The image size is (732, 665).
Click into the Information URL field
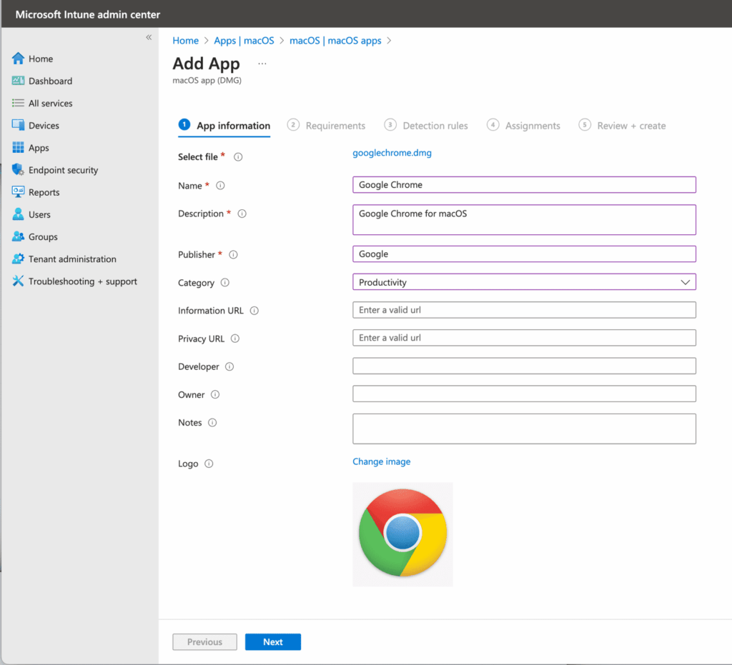click(x=524, y=310)
